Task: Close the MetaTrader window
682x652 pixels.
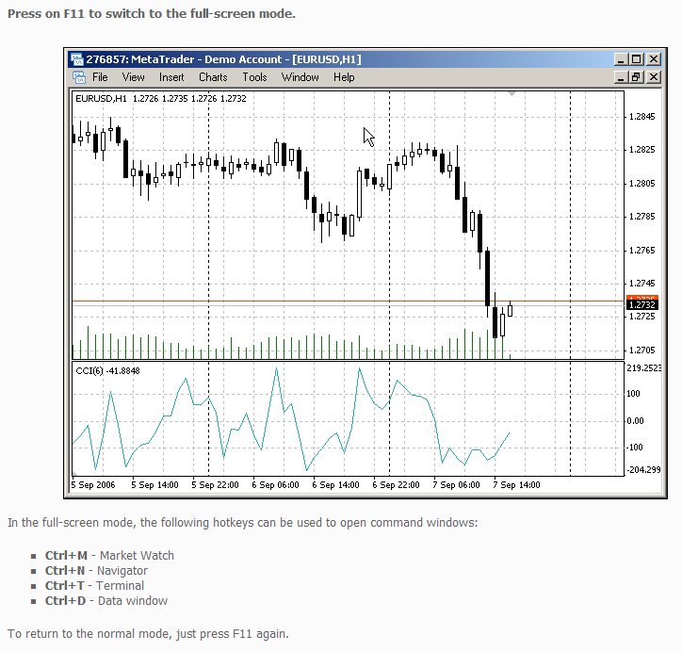Action: pyautogui.click(x=654, y=59)
